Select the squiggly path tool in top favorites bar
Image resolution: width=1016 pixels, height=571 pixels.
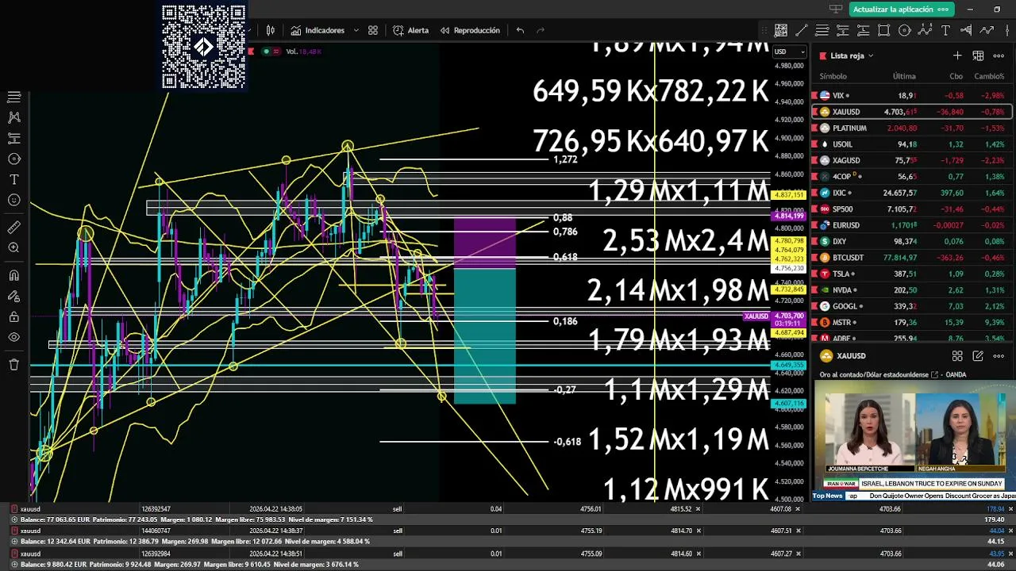point(987,30)
